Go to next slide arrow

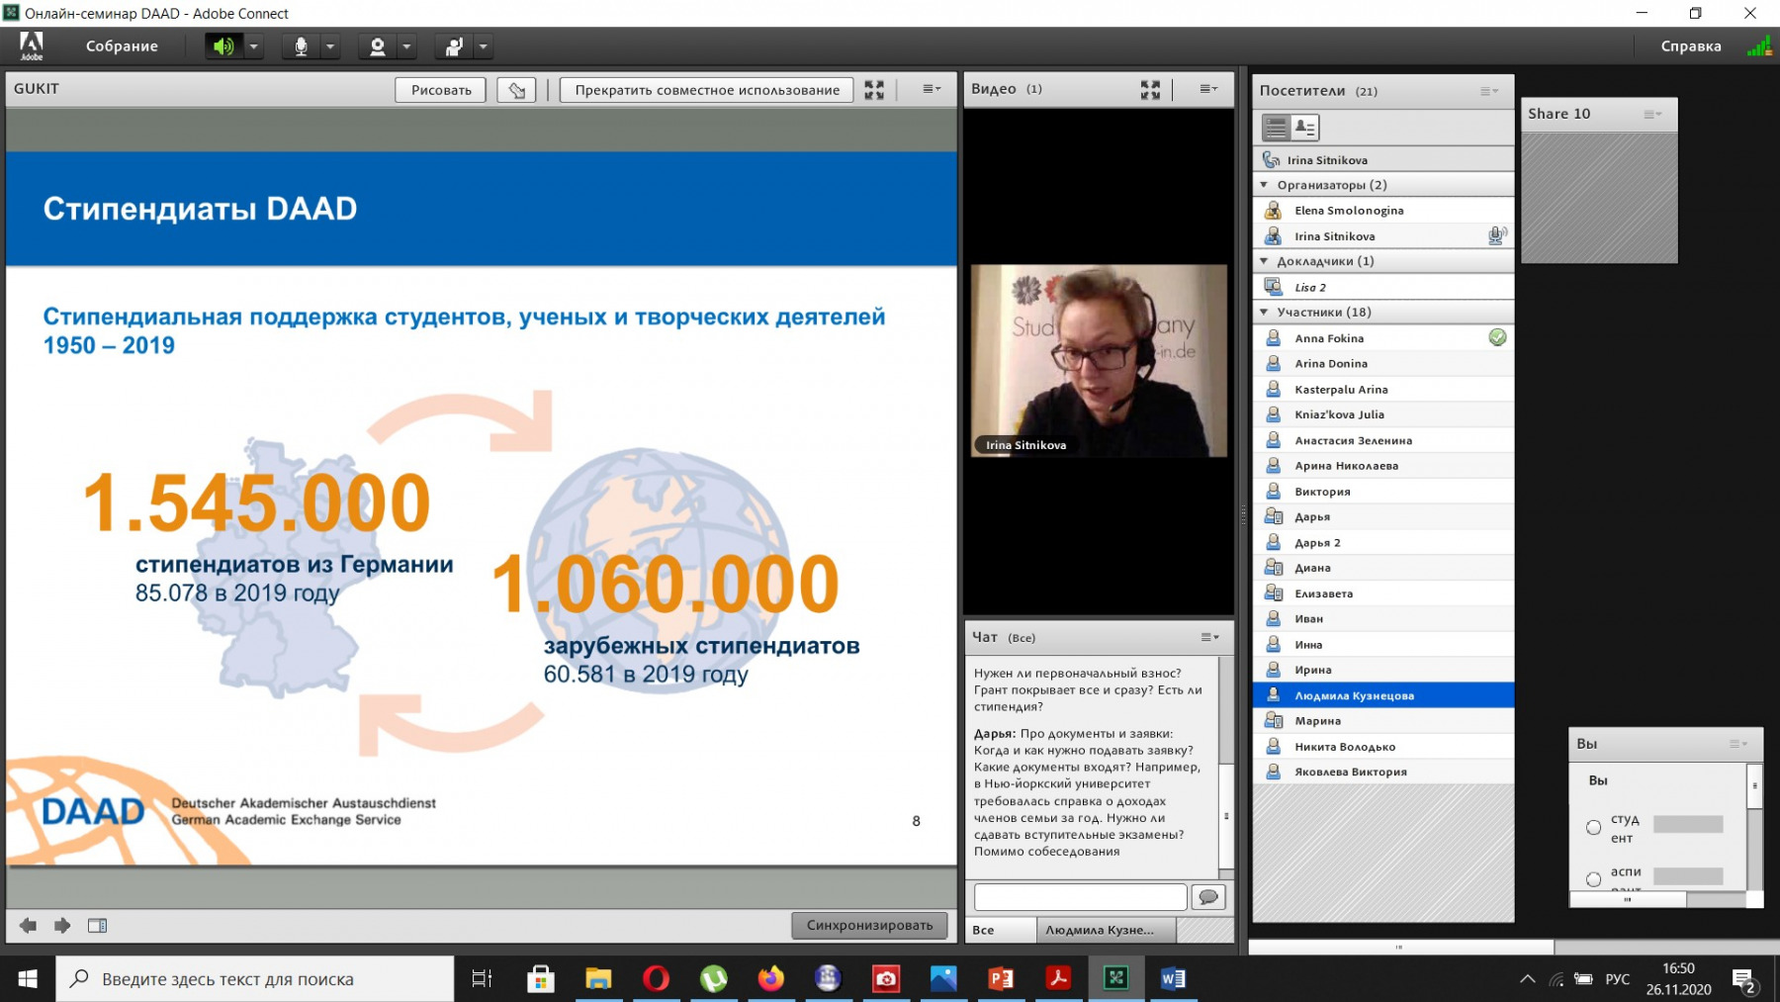62,926
